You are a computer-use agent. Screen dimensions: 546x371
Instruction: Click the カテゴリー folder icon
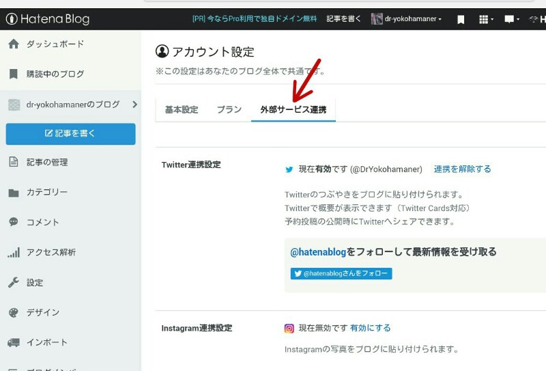pyautogui.click(x=14, y=193)
